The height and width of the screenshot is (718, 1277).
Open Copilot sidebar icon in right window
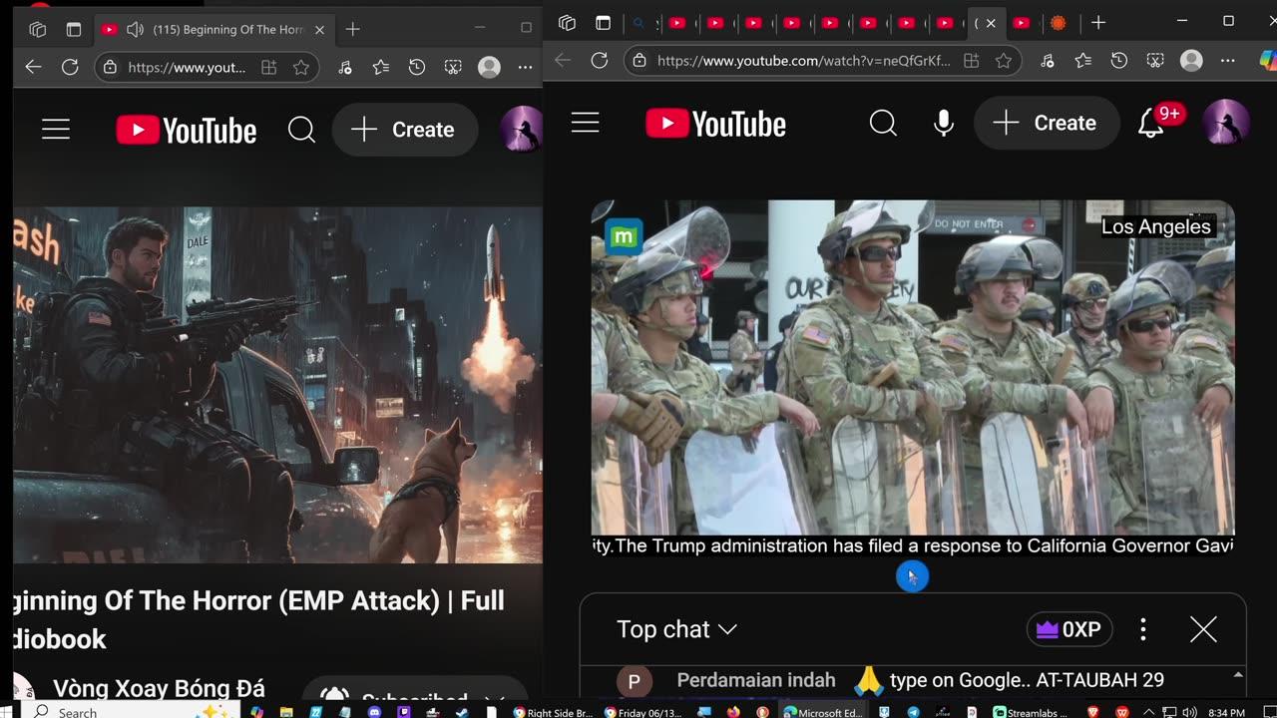coord(1268,61)
